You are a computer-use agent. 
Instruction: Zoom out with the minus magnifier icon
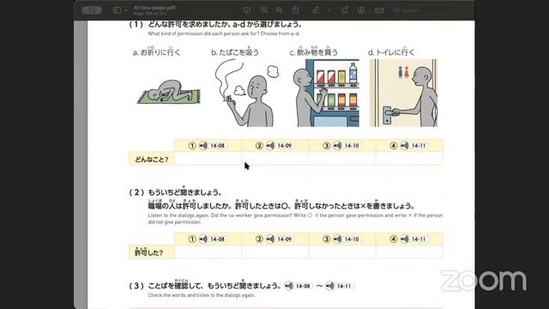click(264, 10)
